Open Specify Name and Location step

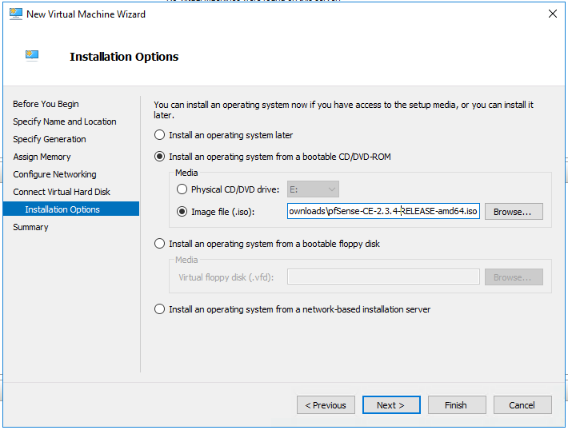(x=65, y=121)
